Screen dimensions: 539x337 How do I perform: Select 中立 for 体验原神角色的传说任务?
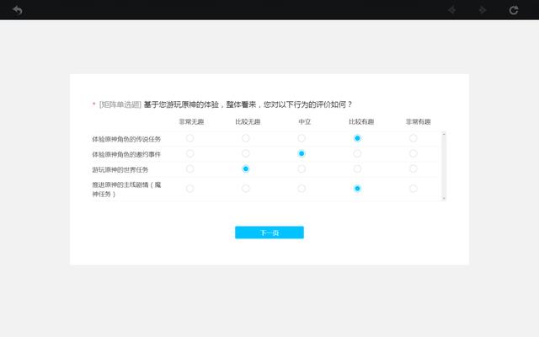pyautogui.click(x=302, y=138)
